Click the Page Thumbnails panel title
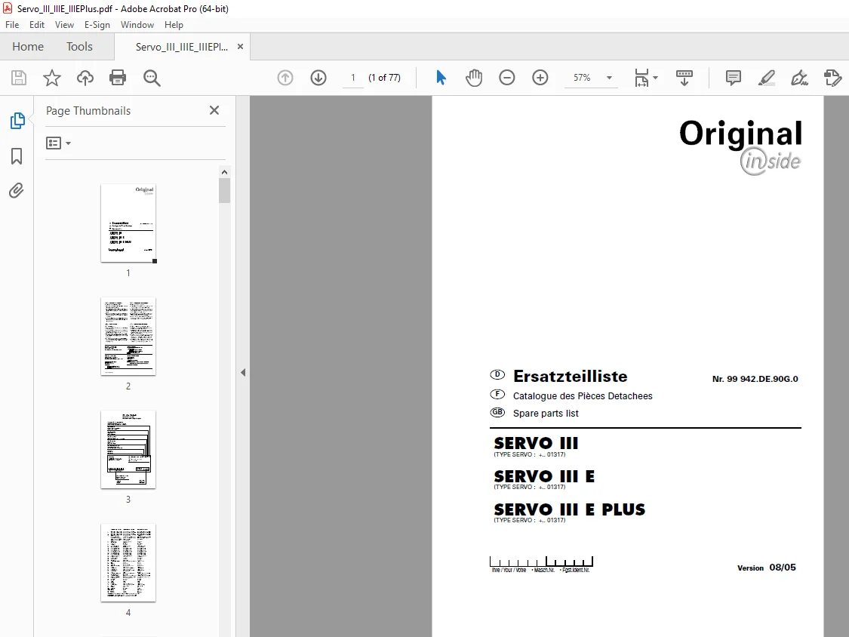The height and width of the screenshot is (637, 849). (x=88, y=110)
